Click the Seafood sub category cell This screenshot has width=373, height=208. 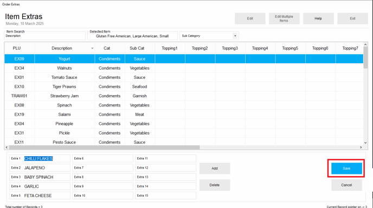click(140, 86)
